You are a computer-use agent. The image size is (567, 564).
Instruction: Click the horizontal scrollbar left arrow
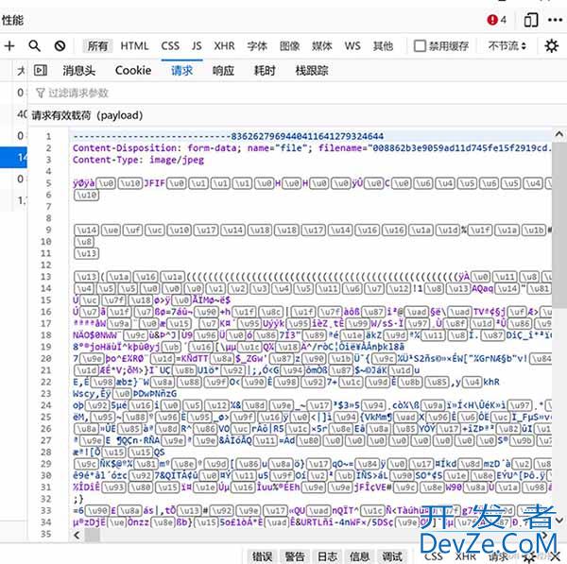tap(77, 535)
